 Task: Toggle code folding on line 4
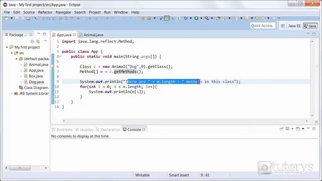coord(60,56)
